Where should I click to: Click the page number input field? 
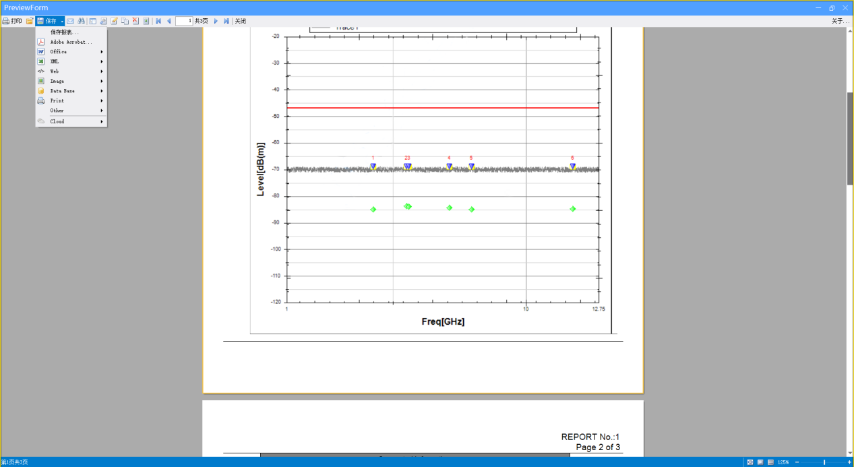[x=184, y=21]
